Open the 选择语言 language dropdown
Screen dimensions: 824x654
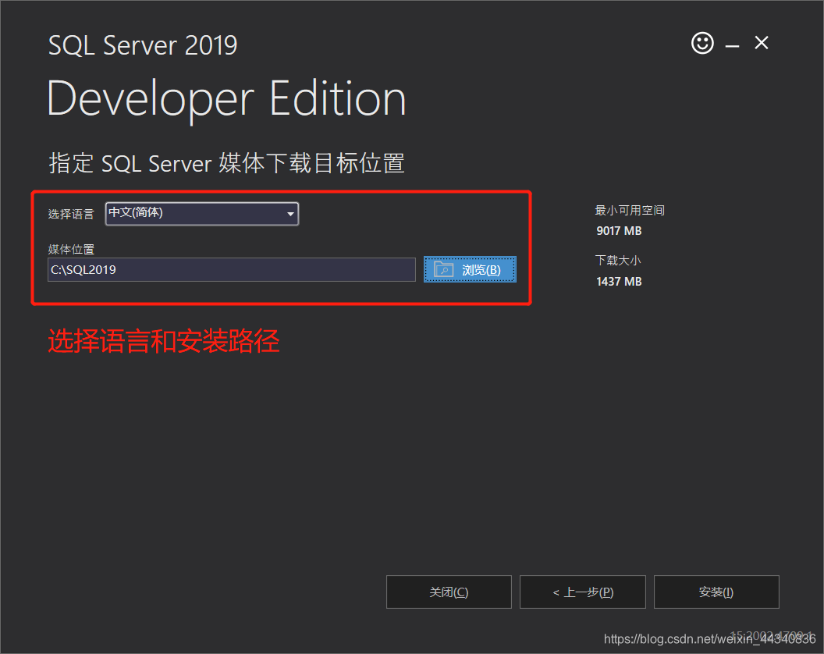(x=202, y=213)
